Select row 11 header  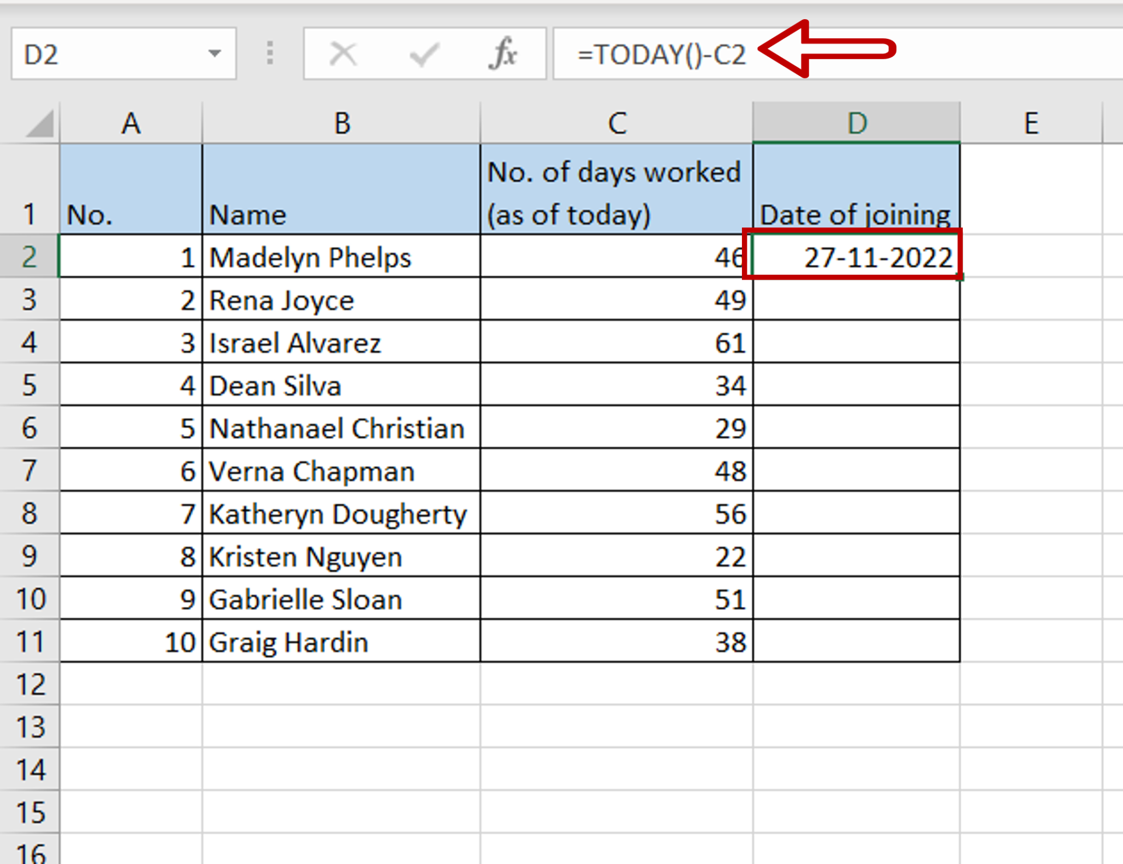(x=30, y=641)
